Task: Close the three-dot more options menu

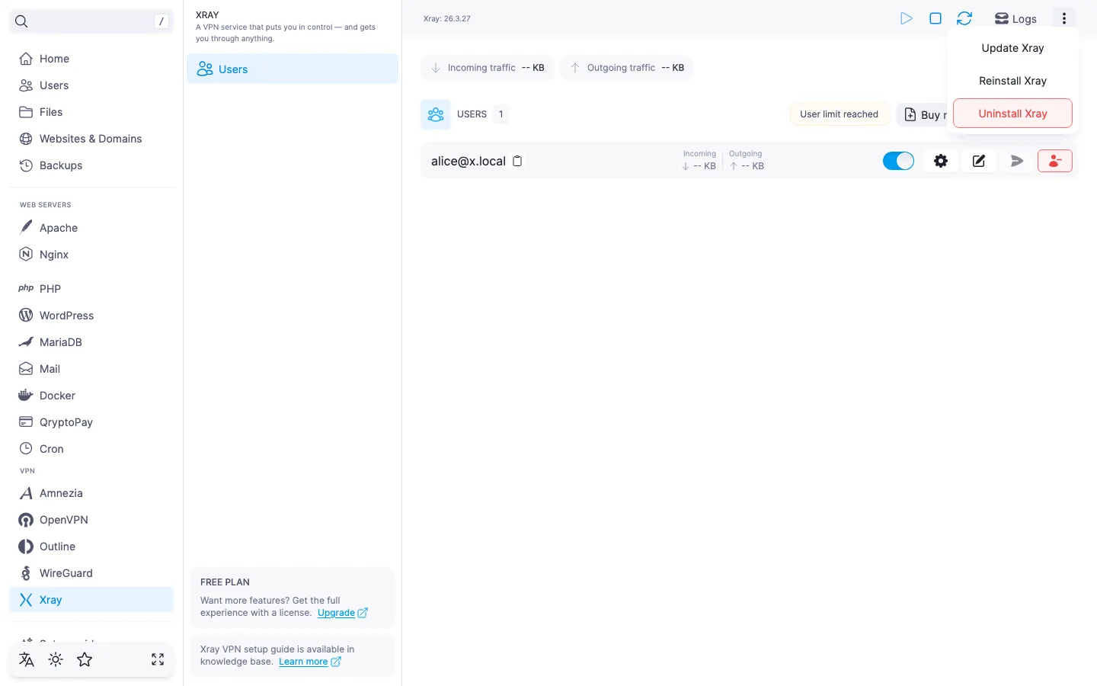Action: [1064, 18]
